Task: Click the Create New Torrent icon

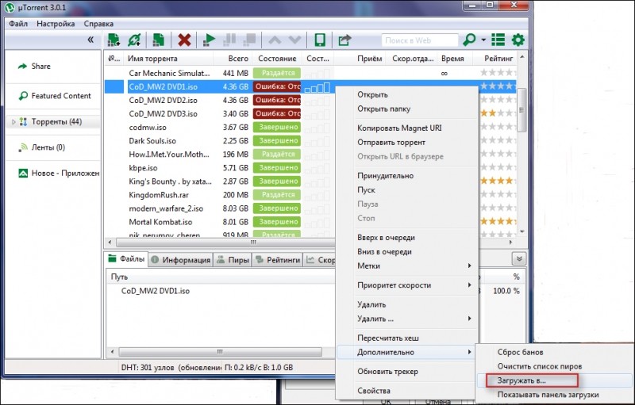Action: click(x=158, y=40)
